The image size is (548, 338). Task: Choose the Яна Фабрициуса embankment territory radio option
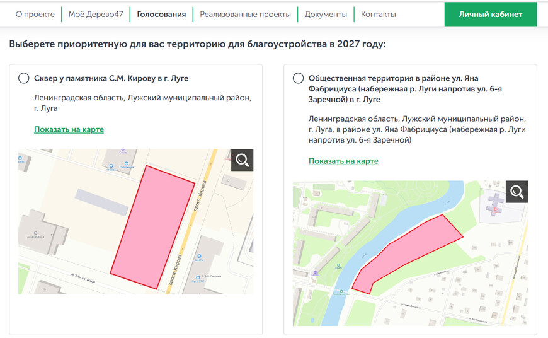point(299,78)
